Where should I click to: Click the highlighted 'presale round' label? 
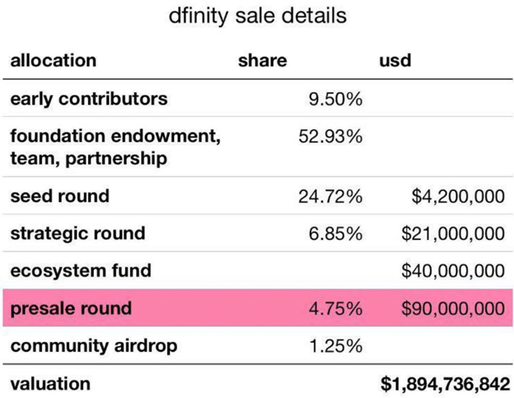71,308
